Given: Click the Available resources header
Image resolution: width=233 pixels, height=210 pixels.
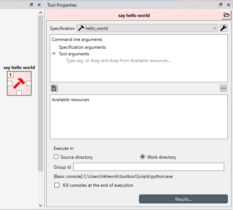Looking at the screenshot, I should pyautogui.click(x=70, y=100).
